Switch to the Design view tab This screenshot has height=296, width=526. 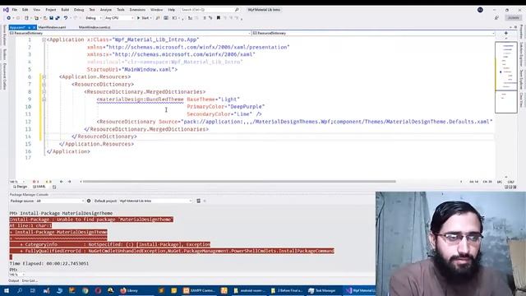tap(20, 187)
